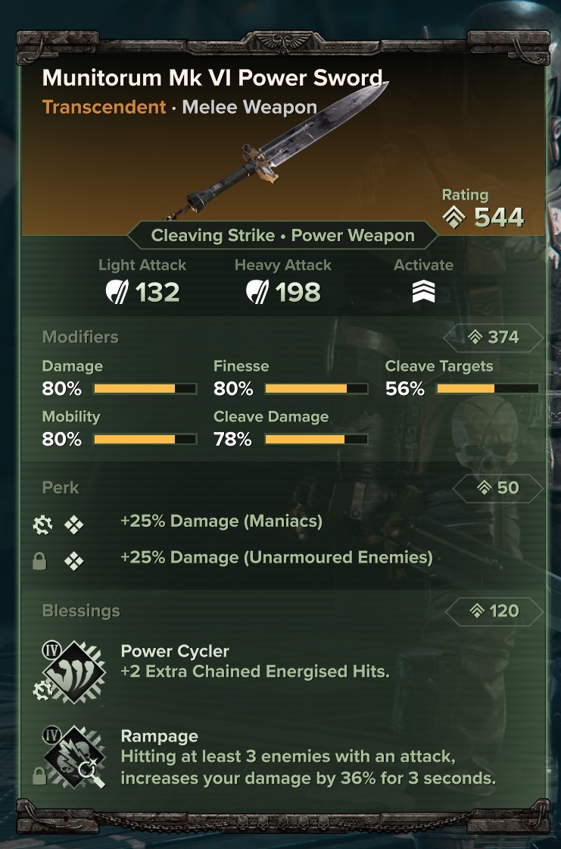This screenshot has width=561, height=849.
Task: Click the Modifiers 374 rating badge
Action: tap(493, 337)
